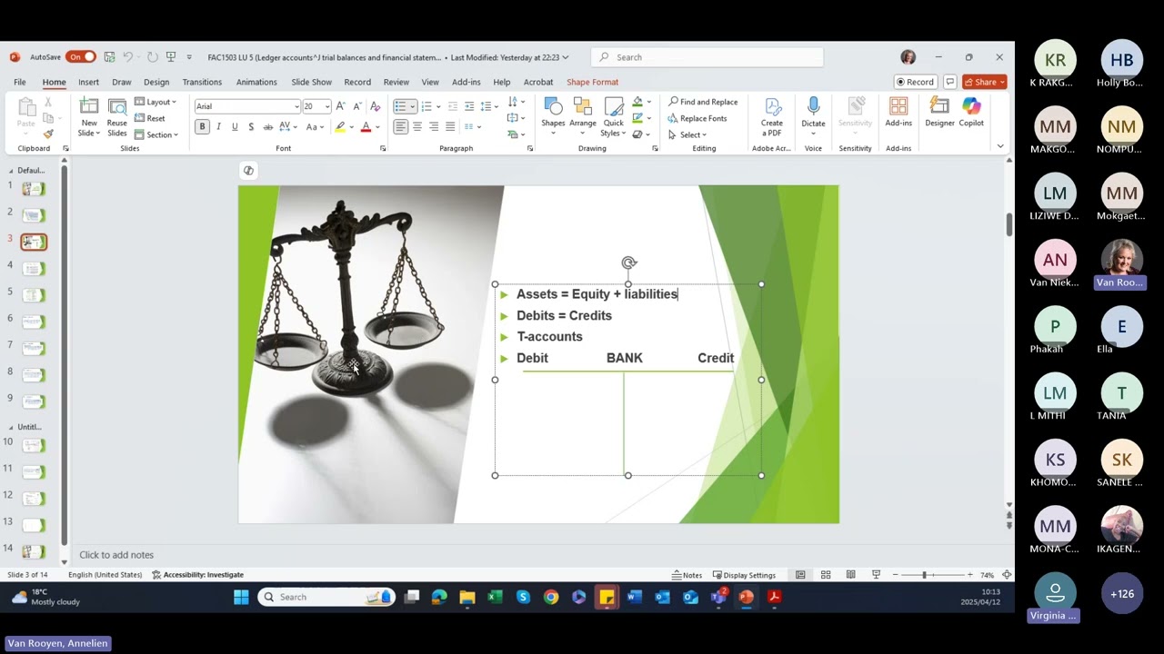Expand the Layout dropdown
This screenshot has width=1164, height=654.
point(156,102)
